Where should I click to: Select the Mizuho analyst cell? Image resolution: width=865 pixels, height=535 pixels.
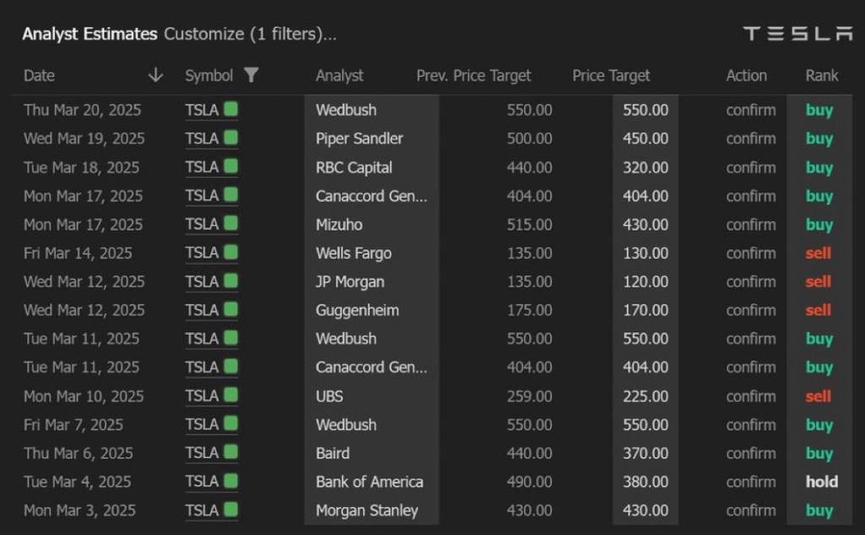[336, 225]
